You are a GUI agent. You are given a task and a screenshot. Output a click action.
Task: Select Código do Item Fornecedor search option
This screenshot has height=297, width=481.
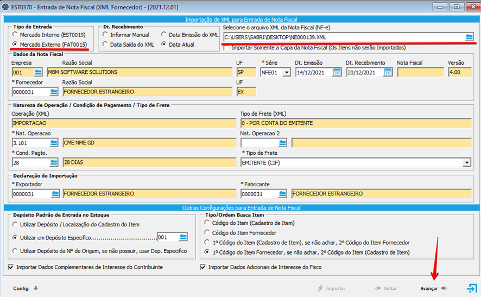240,233
